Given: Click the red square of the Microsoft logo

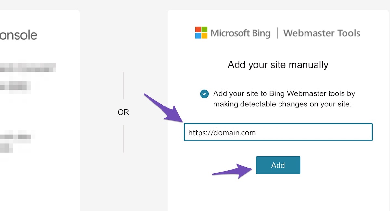Looking at the screenshot, I should coord(198,30).
